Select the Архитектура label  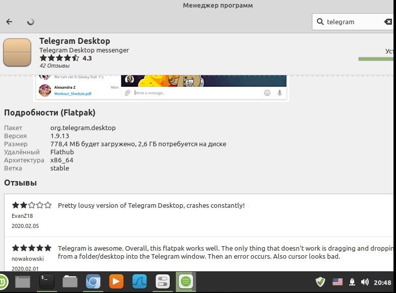click(24, 160)
